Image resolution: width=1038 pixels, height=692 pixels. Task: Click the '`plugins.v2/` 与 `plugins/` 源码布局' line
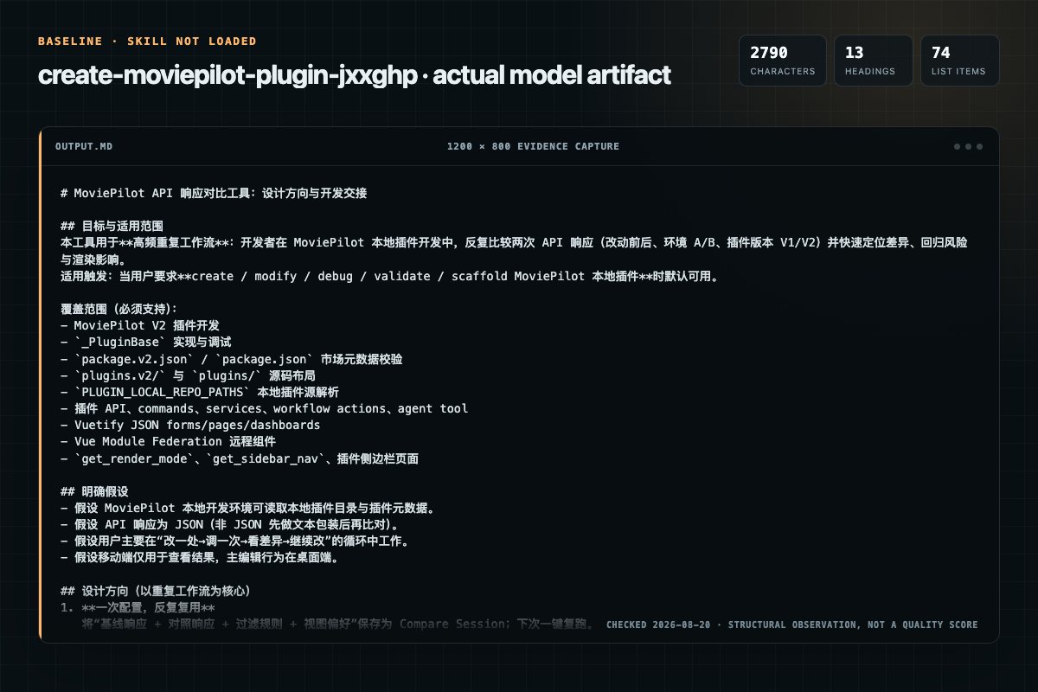click(x=188, y=375)
